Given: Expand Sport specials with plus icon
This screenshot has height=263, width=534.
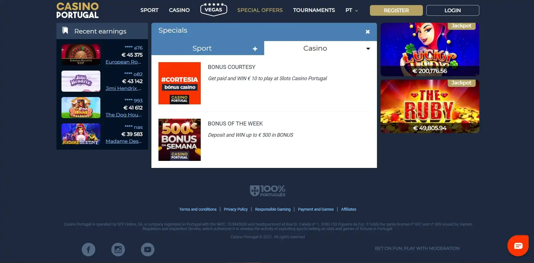Looking at the screenshot, I should (255, 49).
